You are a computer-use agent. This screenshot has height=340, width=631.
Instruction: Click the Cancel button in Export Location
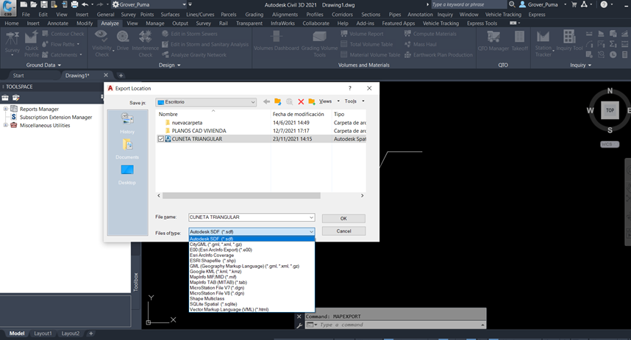coord(343,231)
